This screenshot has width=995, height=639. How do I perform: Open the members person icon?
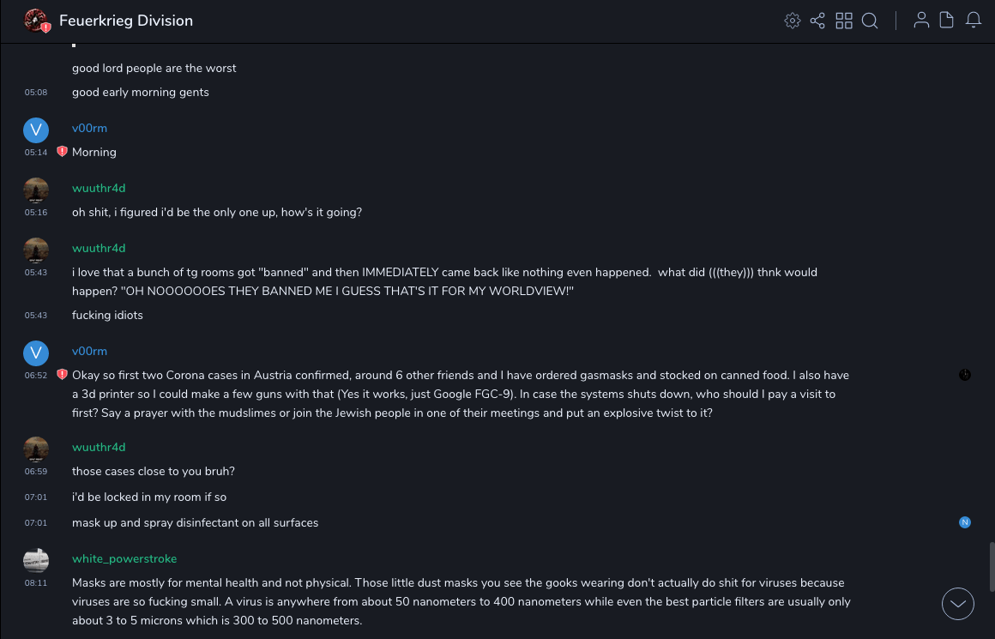coord(921,21)
